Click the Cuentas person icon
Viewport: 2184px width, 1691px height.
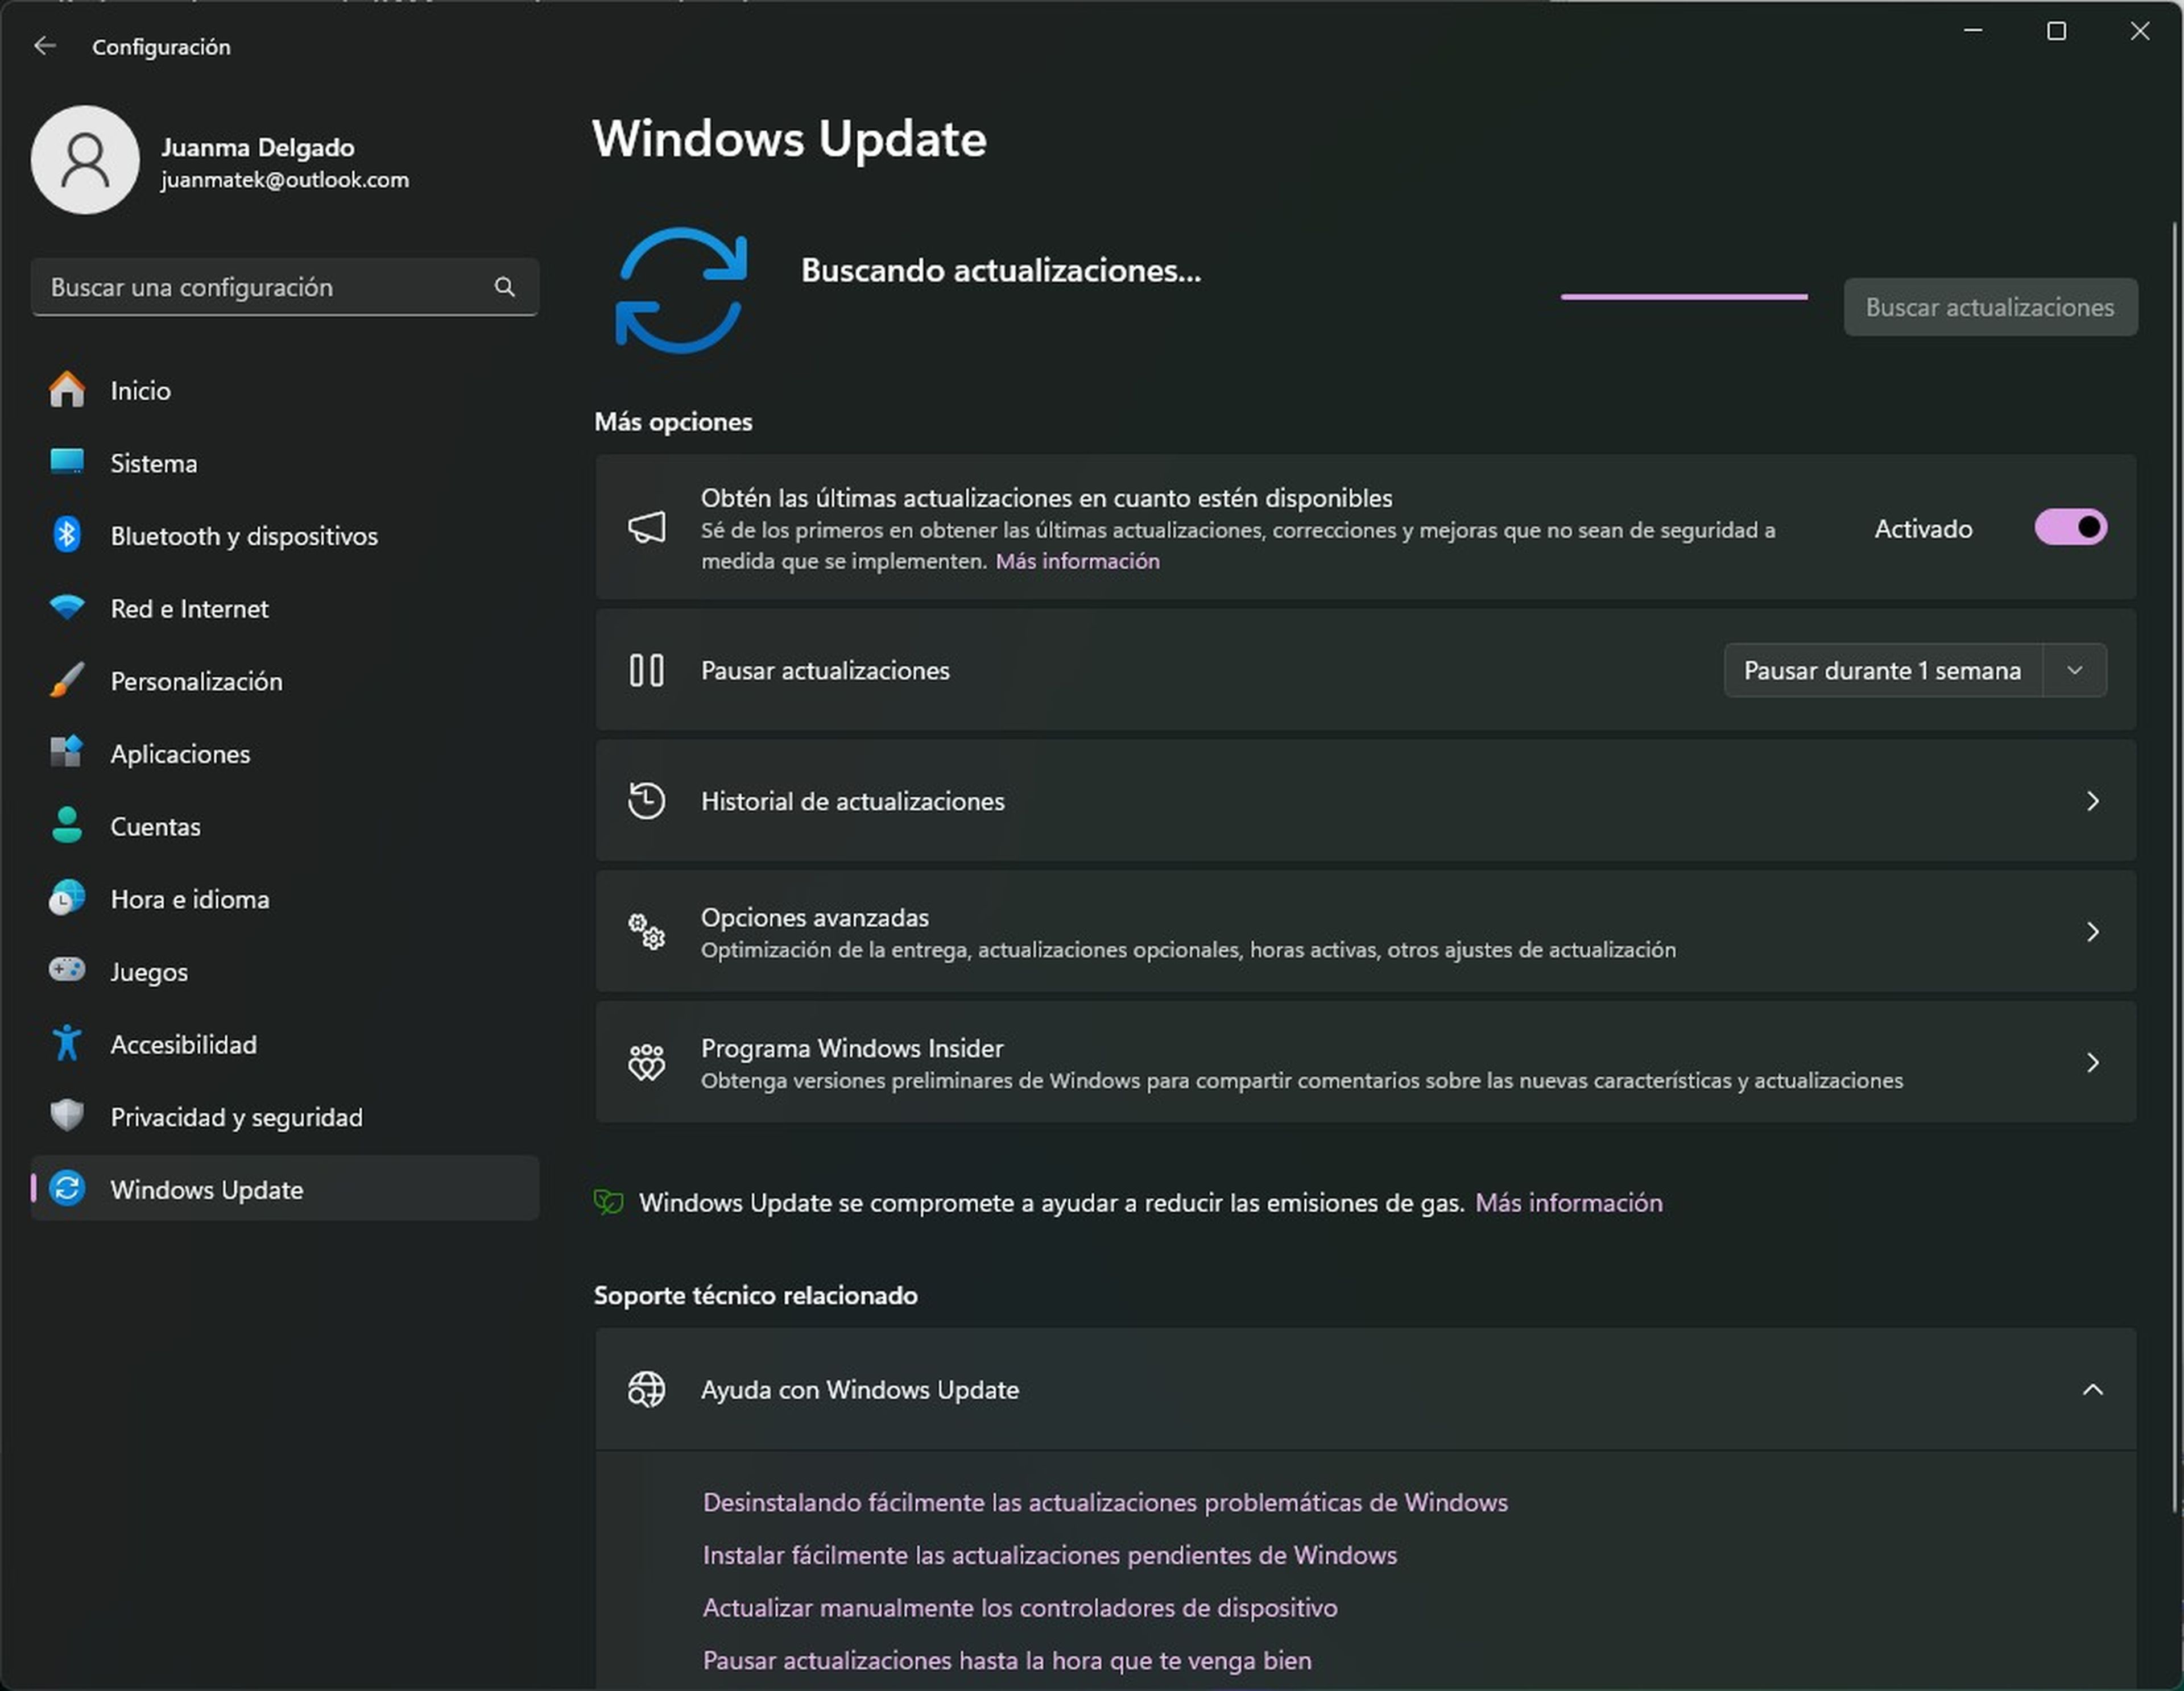pos(67,825)
